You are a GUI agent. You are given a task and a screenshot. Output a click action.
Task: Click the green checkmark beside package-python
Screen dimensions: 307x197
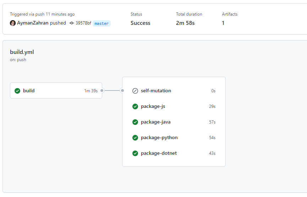[135, 138]
